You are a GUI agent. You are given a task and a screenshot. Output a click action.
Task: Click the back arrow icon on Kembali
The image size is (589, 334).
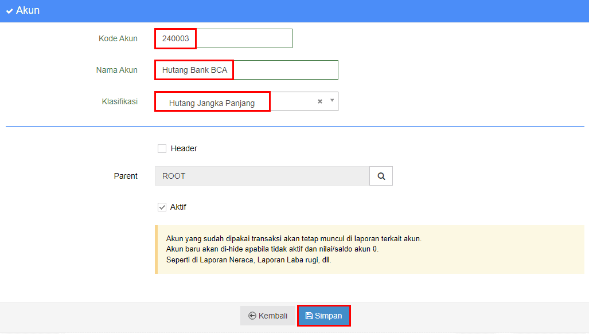click(252, 316)
